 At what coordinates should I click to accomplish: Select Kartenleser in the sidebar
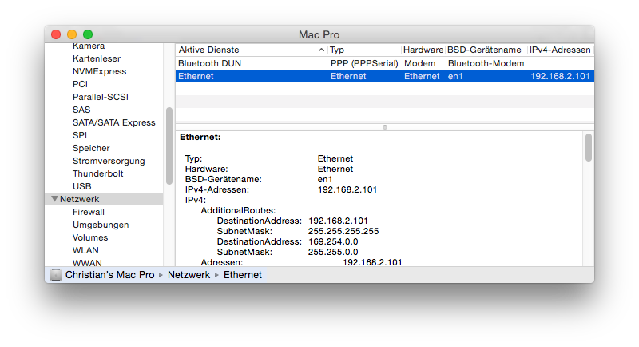97,58
